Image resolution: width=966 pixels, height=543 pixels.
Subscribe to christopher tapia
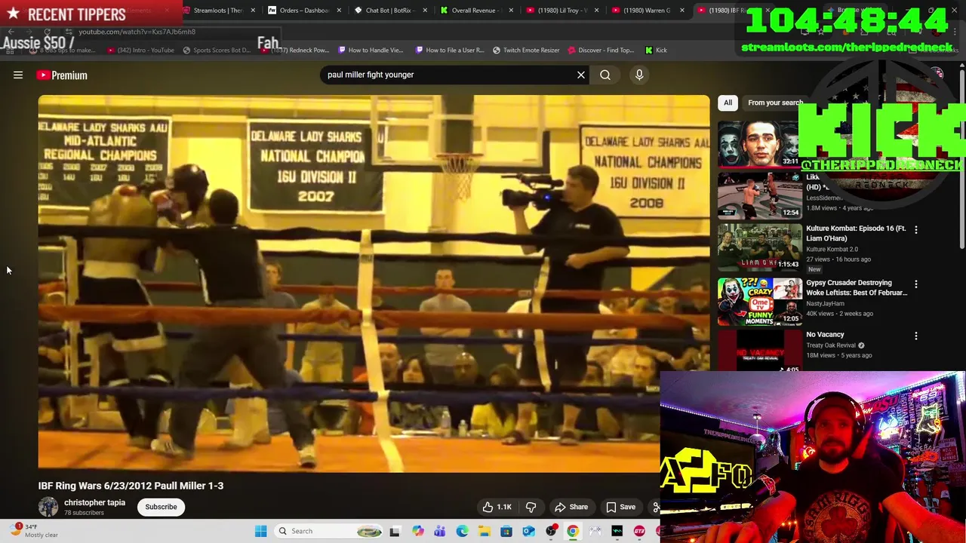pos(161,507)
